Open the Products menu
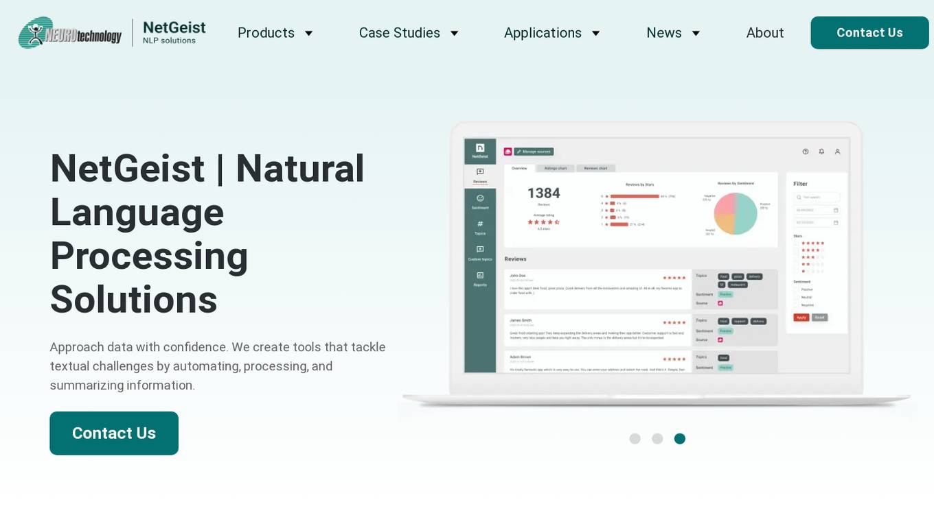 [x=266, y=33]
